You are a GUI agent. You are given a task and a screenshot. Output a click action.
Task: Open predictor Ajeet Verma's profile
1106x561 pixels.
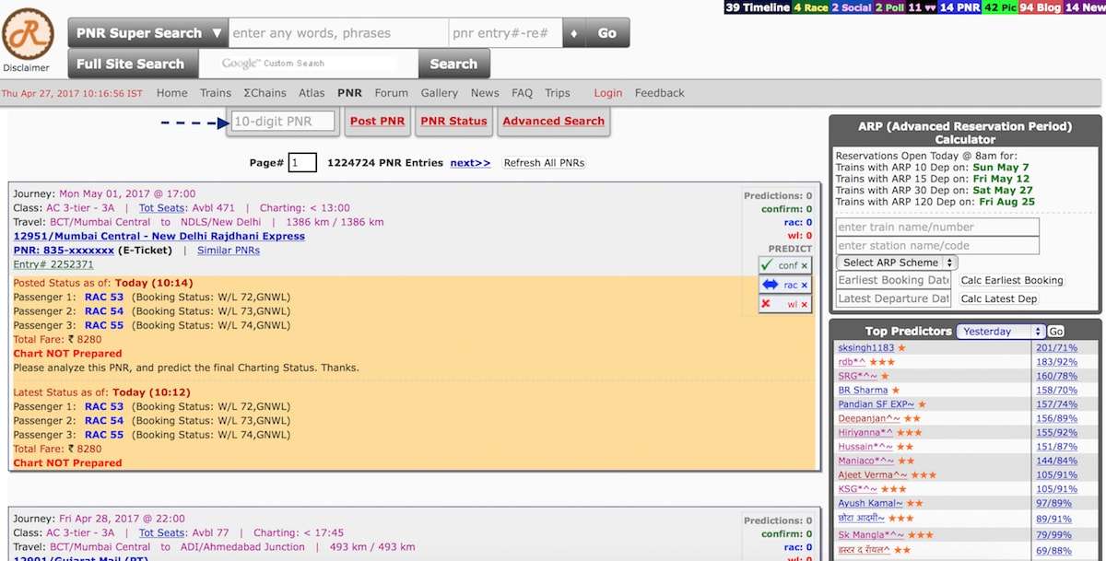point(873,475)
